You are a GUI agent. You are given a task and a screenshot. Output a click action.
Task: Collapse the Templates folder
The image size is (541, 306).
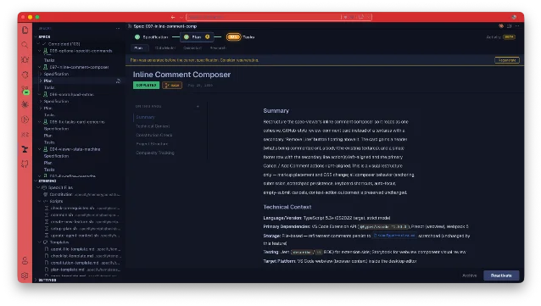[40, 242]
